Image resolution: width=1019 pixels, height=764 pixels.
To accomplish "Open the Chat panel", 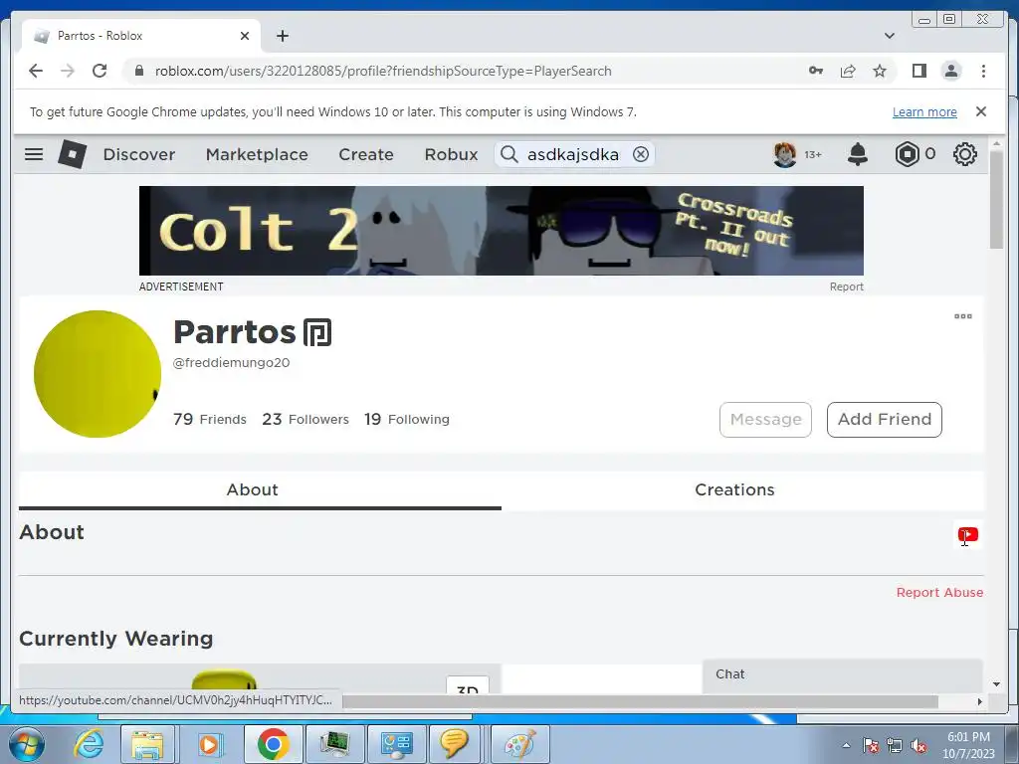I will click(x=842, y=676).
